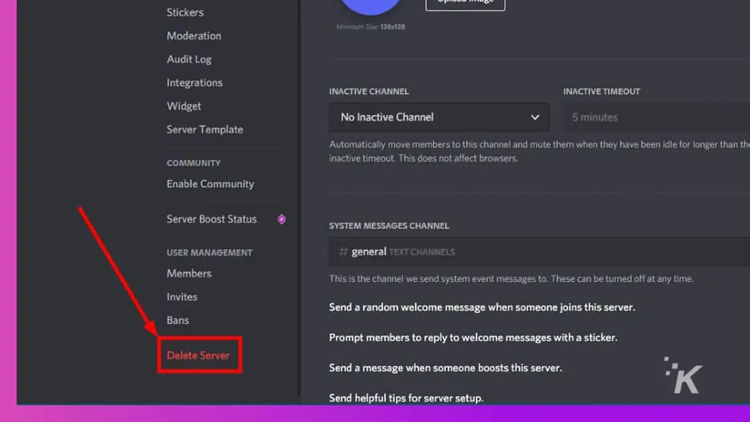Screen dimensions: 750x422
Task: Select the Widget settings entry
Action: coord(184,106)
